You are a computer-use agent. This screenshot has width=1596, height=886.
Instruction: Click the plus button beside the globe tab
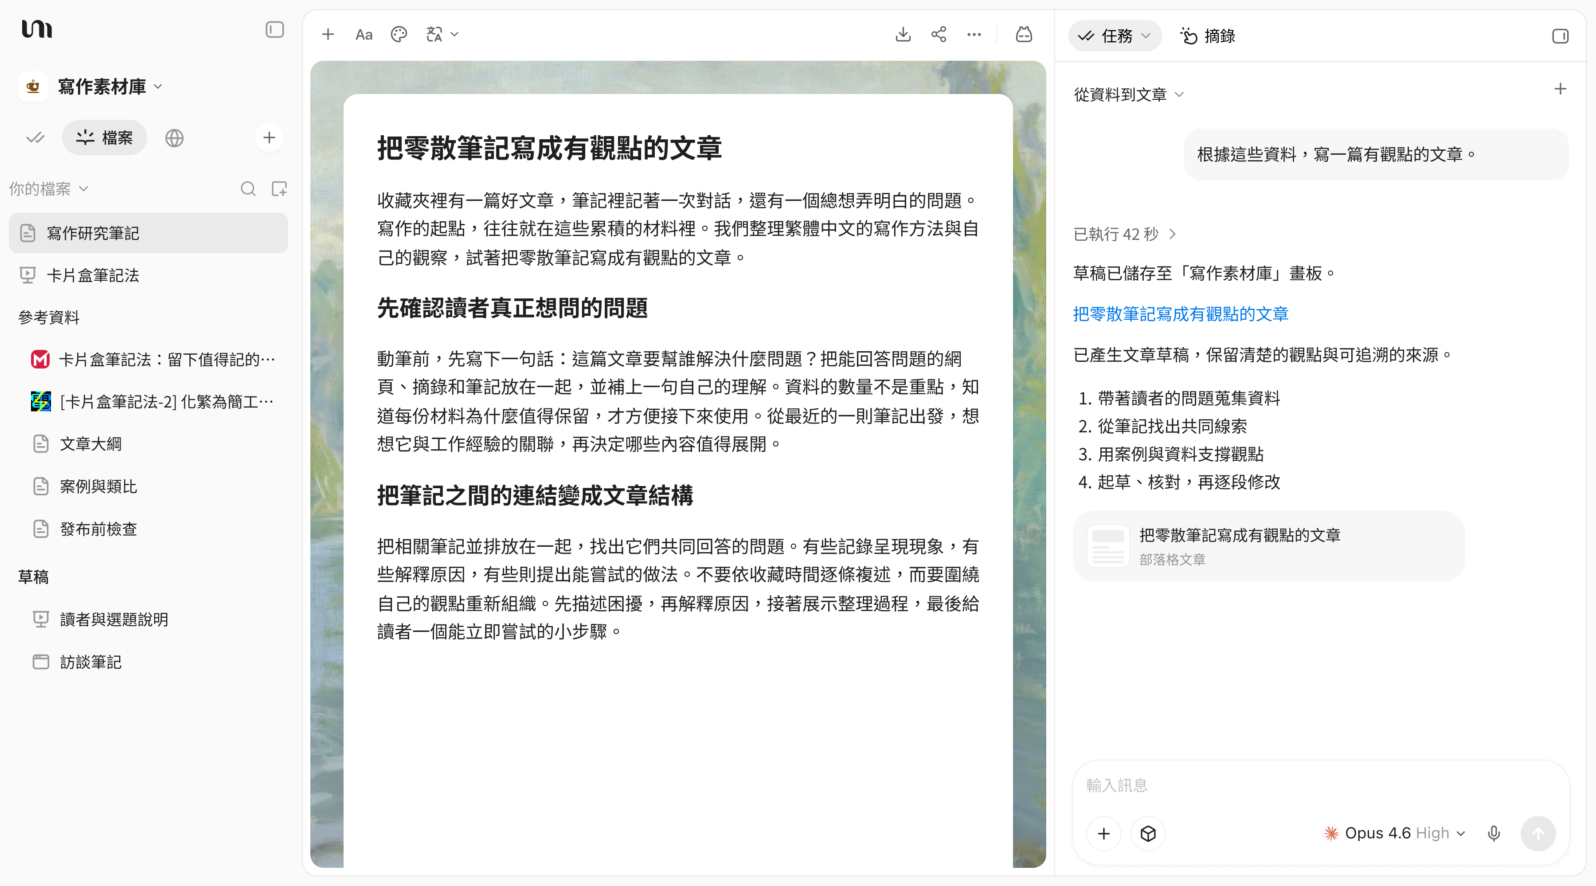(269, 137)
